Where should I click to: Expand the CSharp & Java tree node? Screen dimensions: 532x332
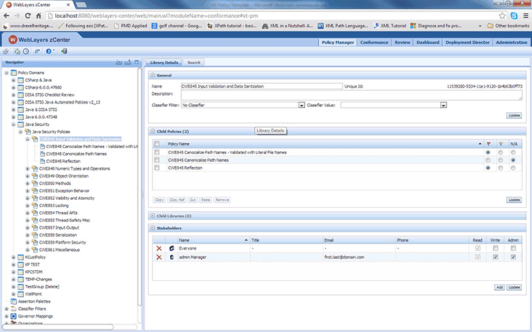13,80
